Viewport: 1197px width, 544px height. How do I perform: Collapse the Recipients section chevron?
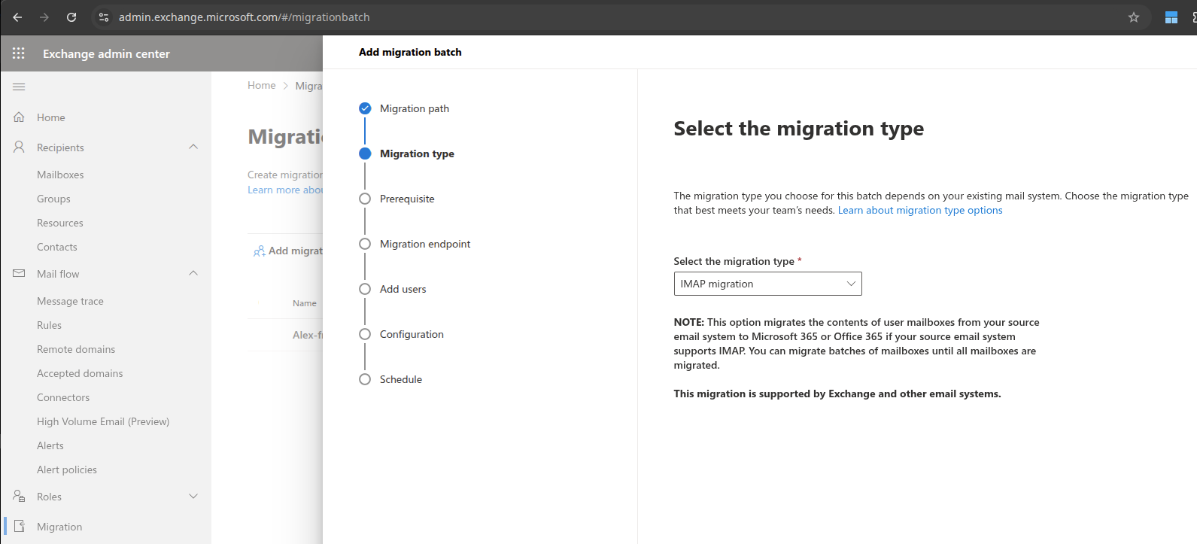193,147
